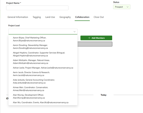Open the Close Out tab

coord(99,17)
